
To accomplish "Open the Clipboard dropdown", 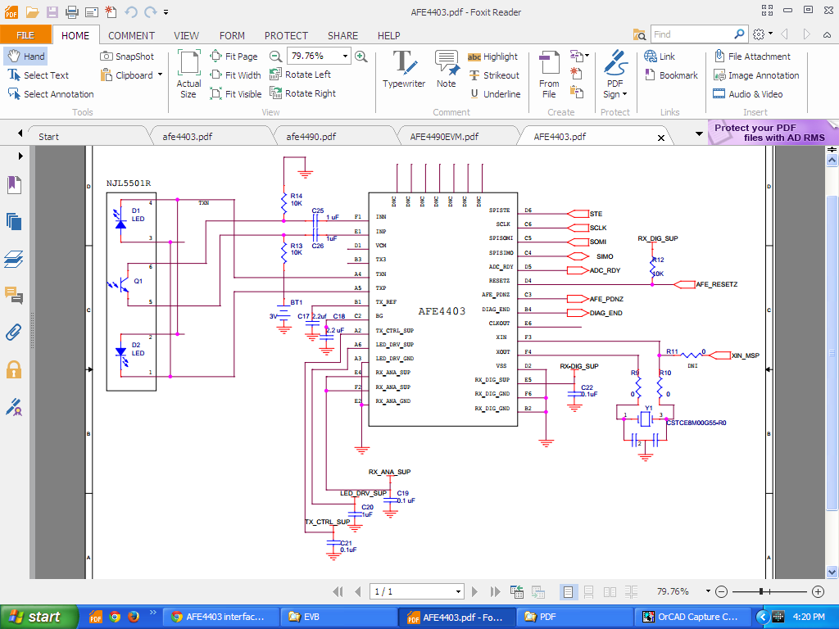I will (160, 75).
